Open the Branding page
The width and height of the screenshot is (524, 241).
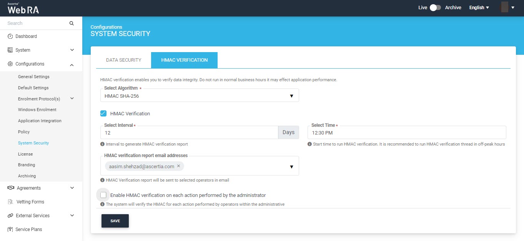click(x=27, y=165)
